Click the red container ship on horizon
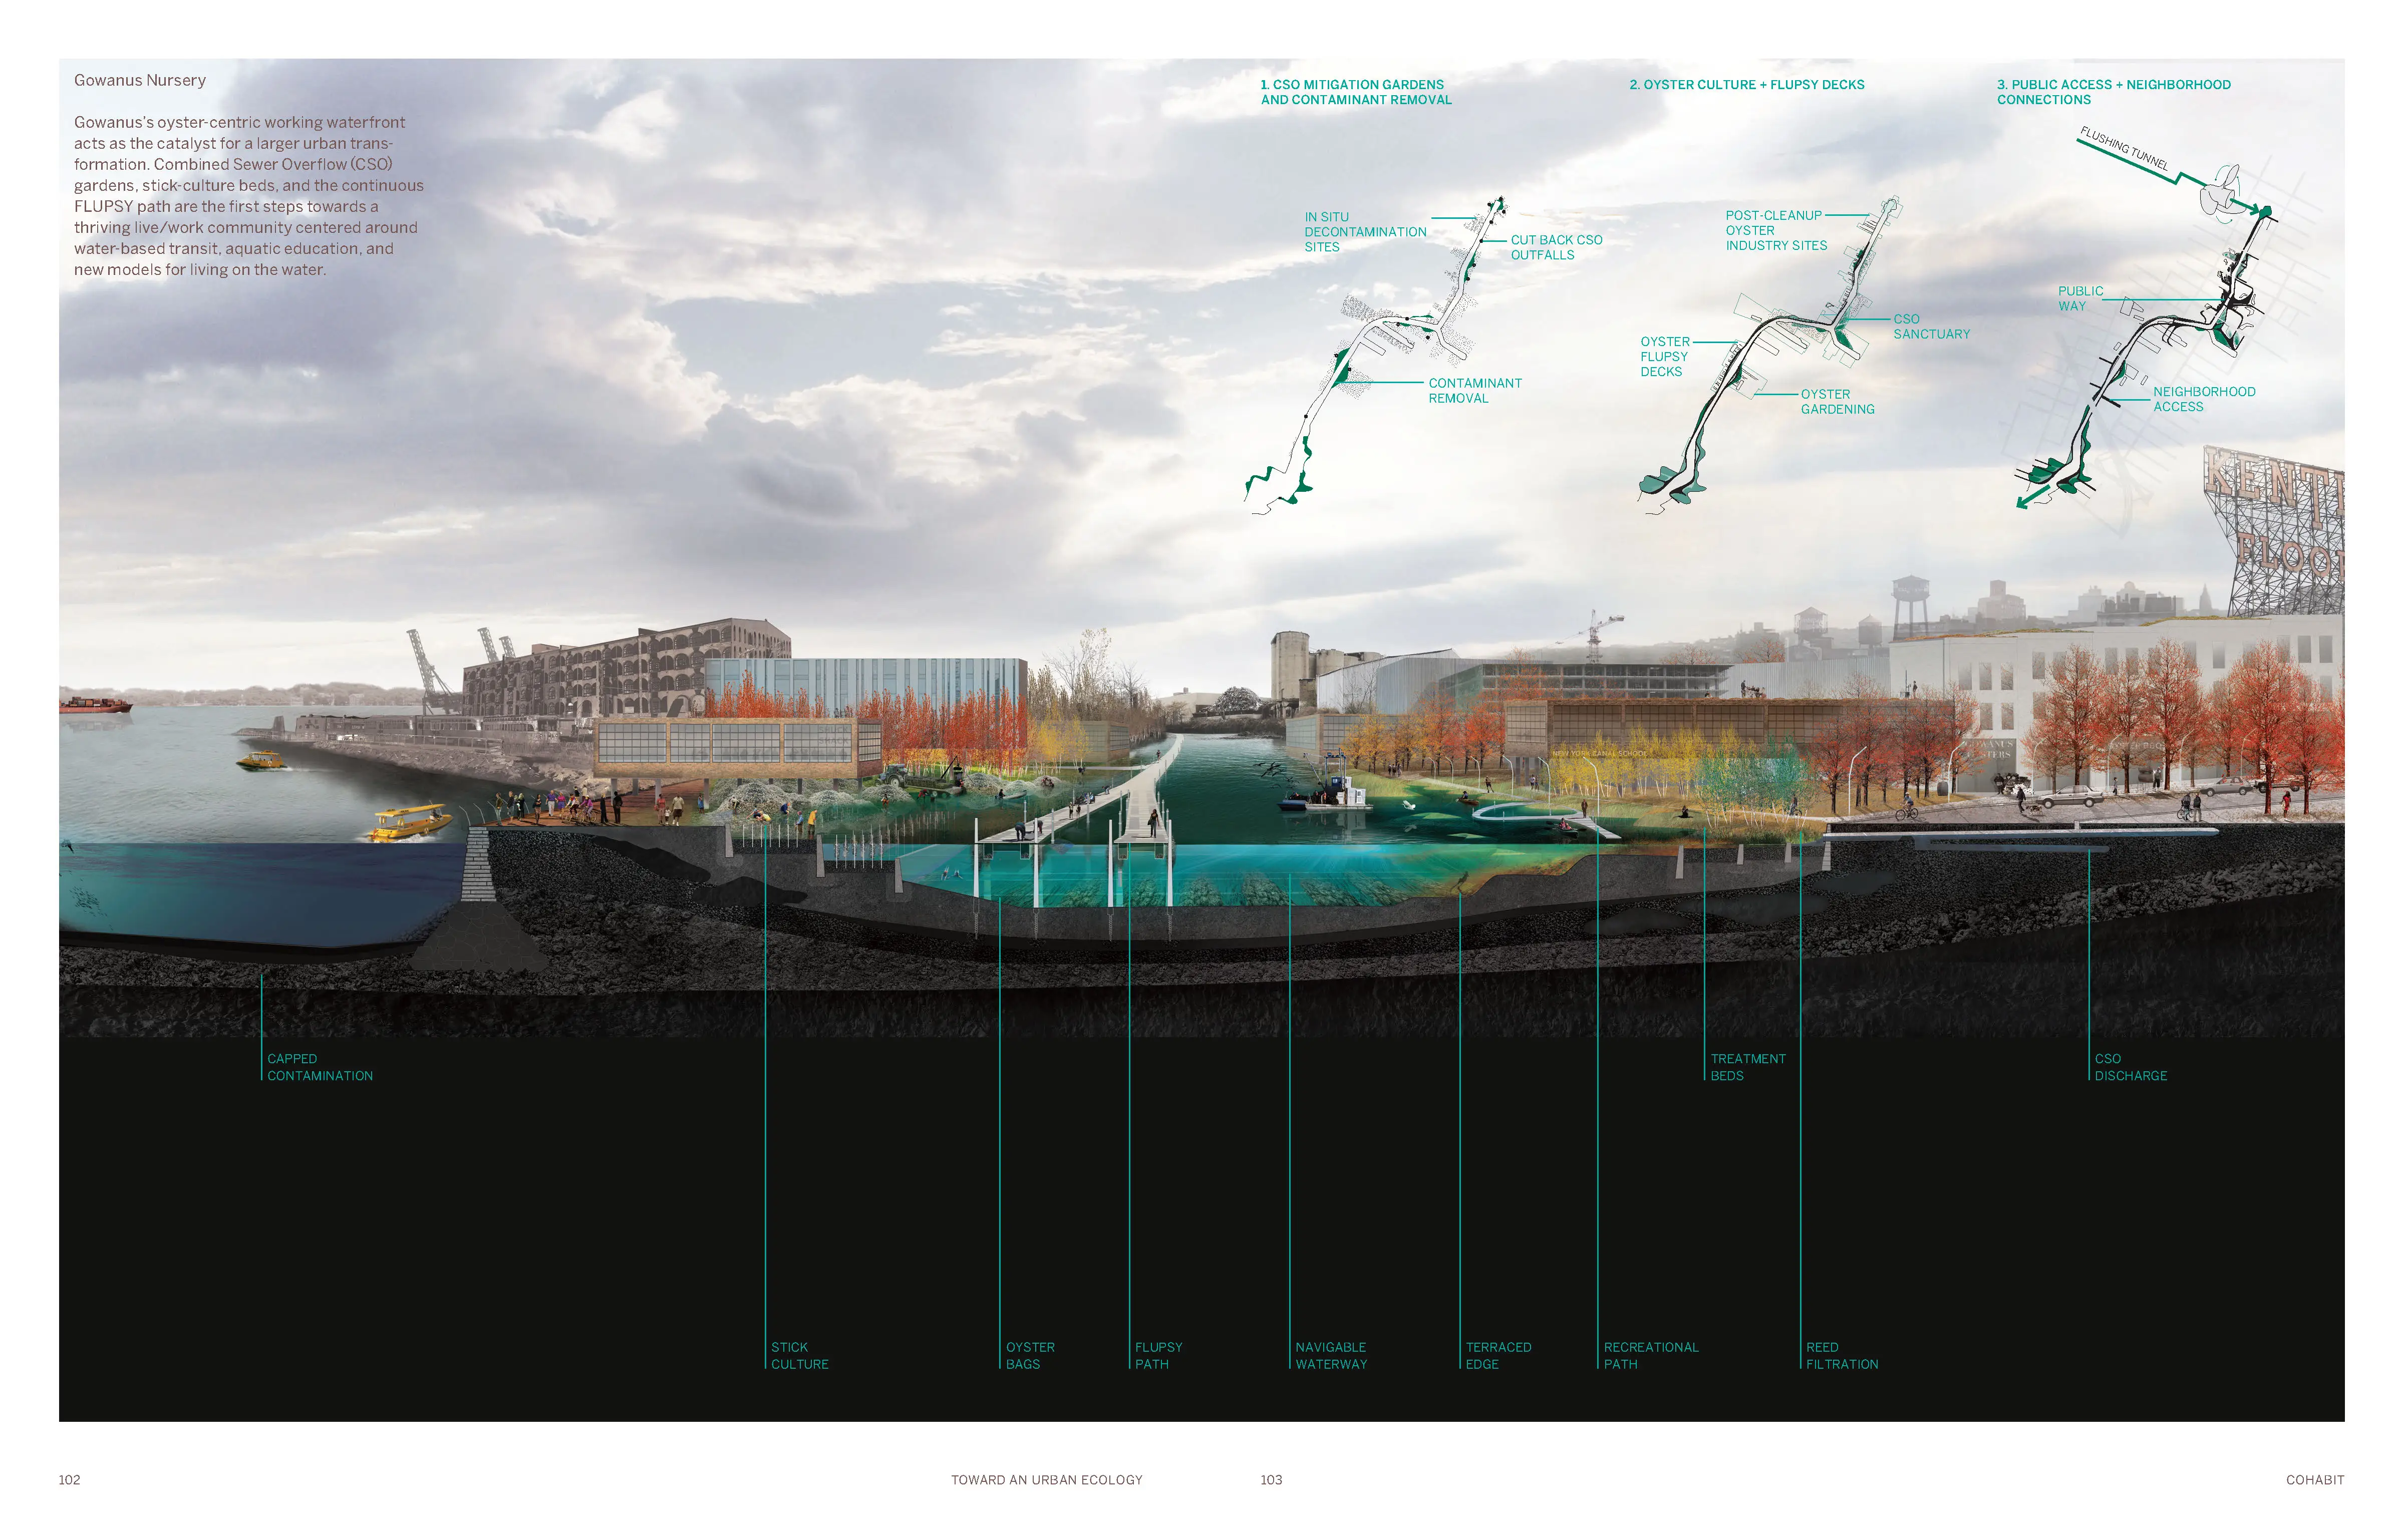 pos(95,705)
